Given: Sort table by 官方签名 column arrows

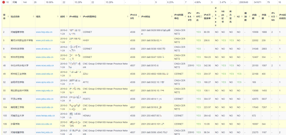Looking at the screenshot, I should (235, 16).
